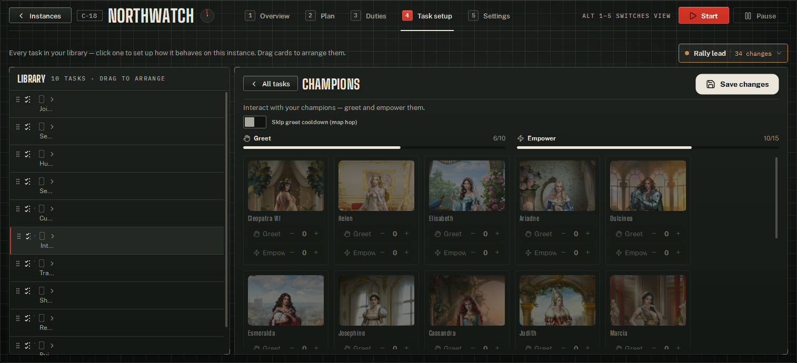Screen dimensions: 797x363
Task: Click Save changes
Action: 737,84
